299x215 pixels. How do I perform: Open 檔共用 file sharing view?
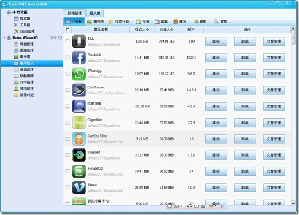point(96,21)
